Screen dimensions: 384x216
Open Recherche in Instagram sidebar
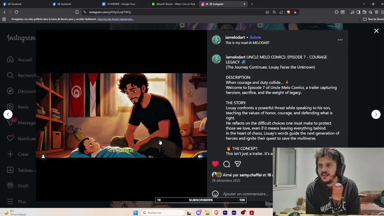coord(21,76)
